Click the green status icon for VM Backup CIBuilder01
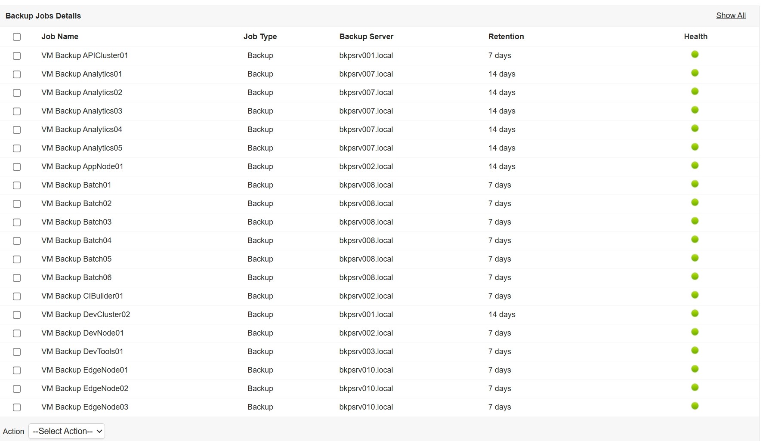The image size is (769, 441). coord(695,295)
